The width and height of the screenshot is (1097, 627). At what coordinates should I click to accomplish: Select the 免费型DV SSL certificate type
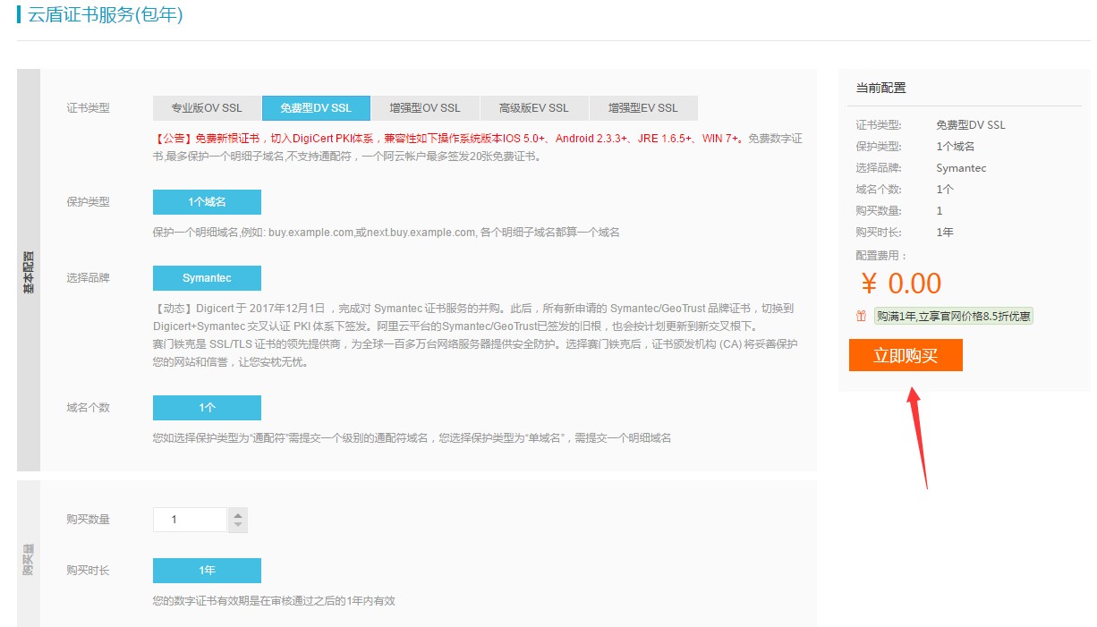tap(315, 107)
